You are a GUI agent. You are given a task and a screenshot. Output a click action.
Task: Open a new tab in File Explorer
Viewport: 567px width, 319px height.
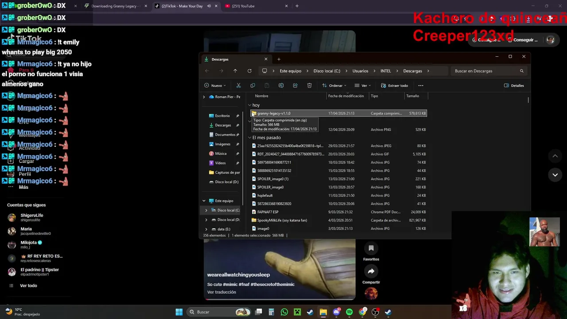click(279, 59)
